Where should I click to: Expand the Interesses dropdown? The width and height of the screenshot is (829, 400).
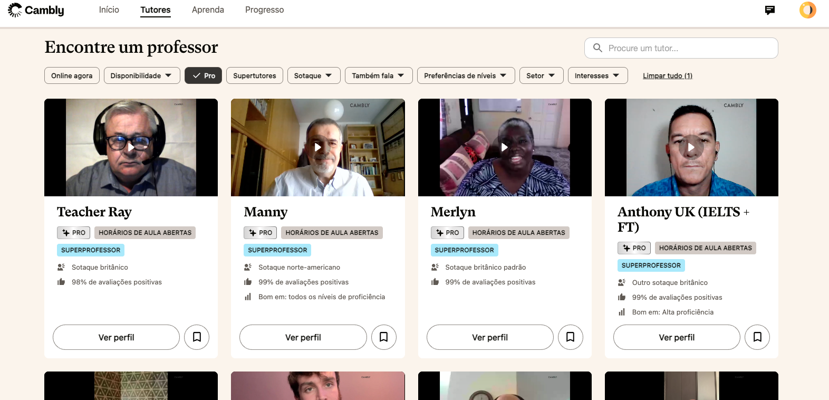[x=598, y=75]
